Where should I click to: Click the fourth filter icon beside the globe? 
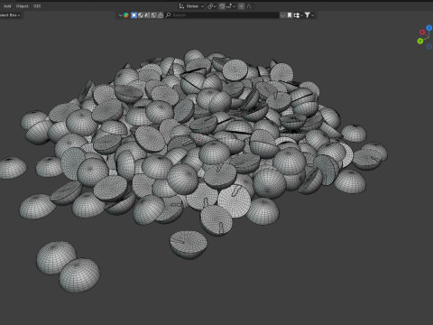point(147,15)
